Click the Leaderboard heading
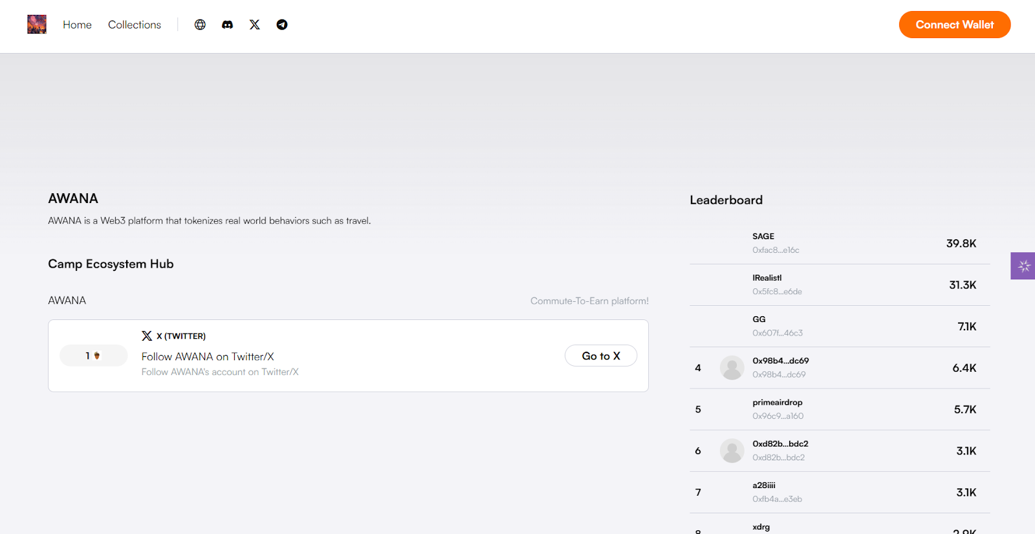The image size is (1035, 534). (x=726, y=200)
